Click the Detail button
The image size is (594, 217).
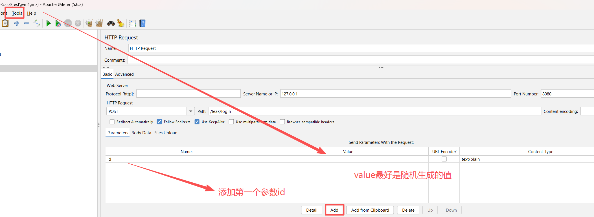(312, 210)
